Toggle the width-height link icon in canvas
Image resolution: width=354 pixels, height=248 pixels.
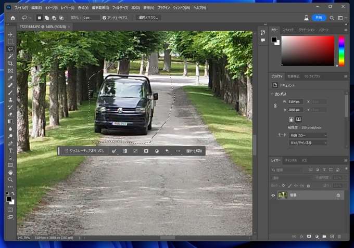coord(275,106)
